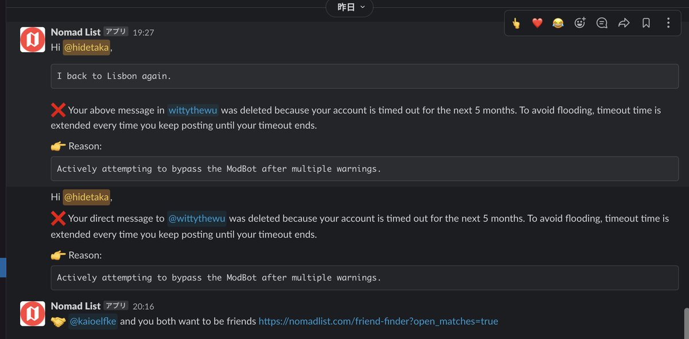The image size is (689, 339).
Task: React with the pointing-up emoji
Action: point(516,23)
